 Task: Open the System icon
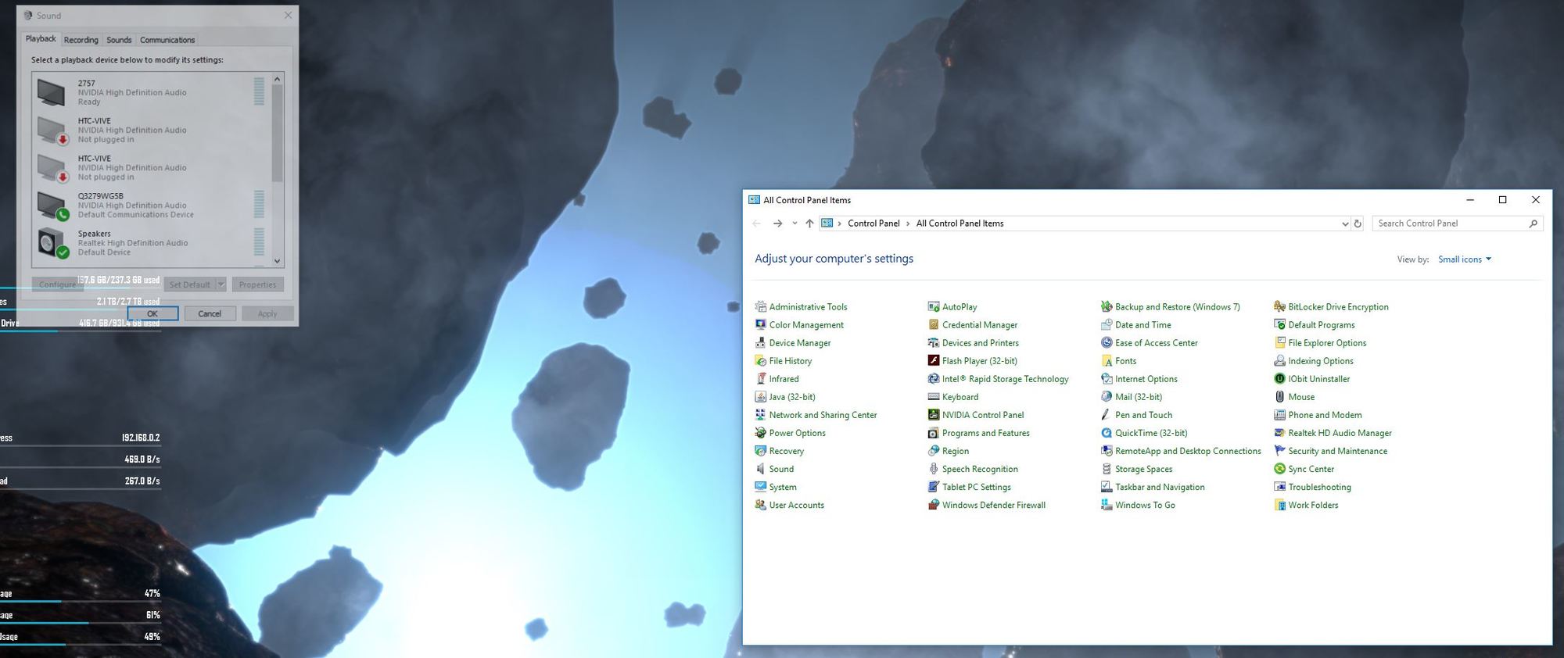(x=760, y=486)
